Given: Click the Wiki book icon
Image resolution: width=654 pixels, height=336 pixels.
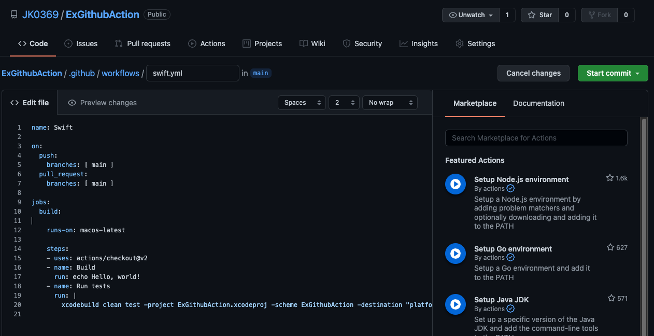Looking at the screenshot, I should 304,44.
